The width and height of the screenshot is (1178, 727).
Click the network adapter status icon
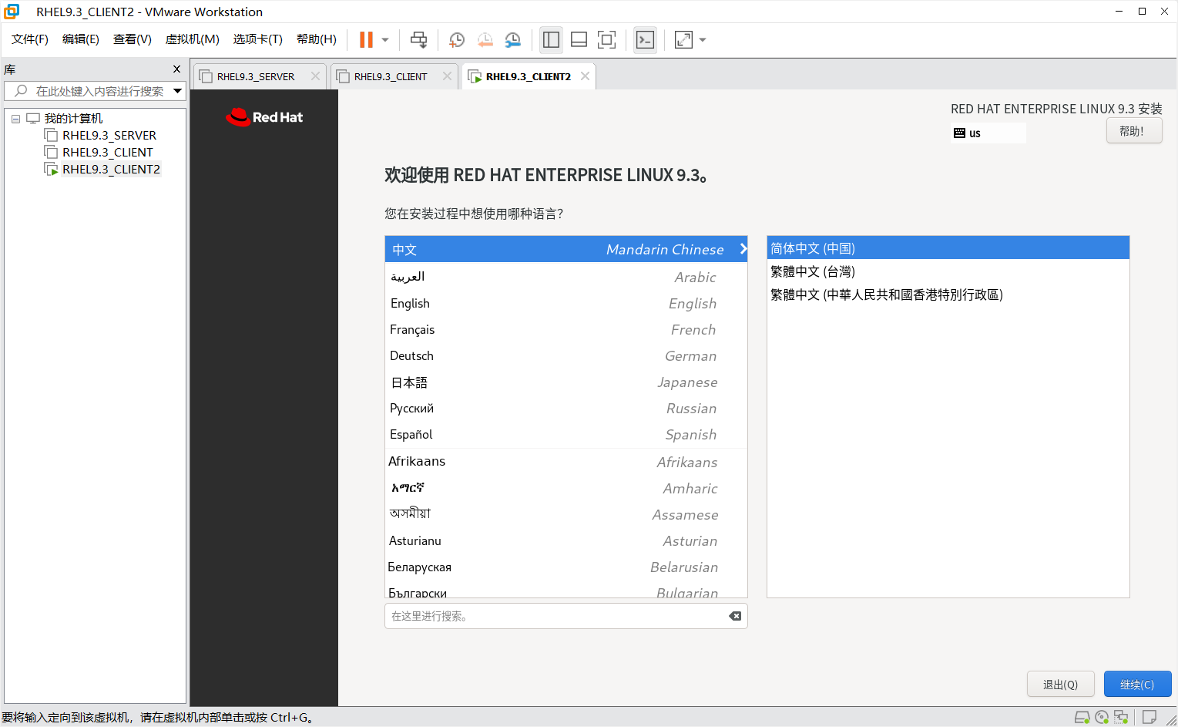(x=1119, y=717)
